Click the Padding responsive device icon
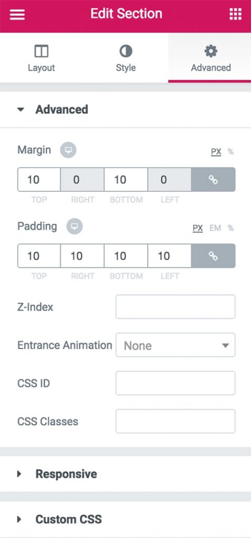This screenshot has height=538, width=251. coord(75,226)
